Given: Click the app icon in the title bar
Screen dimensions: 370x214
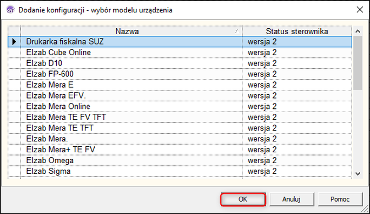Looking at the screenshot, I should point(10,10).
